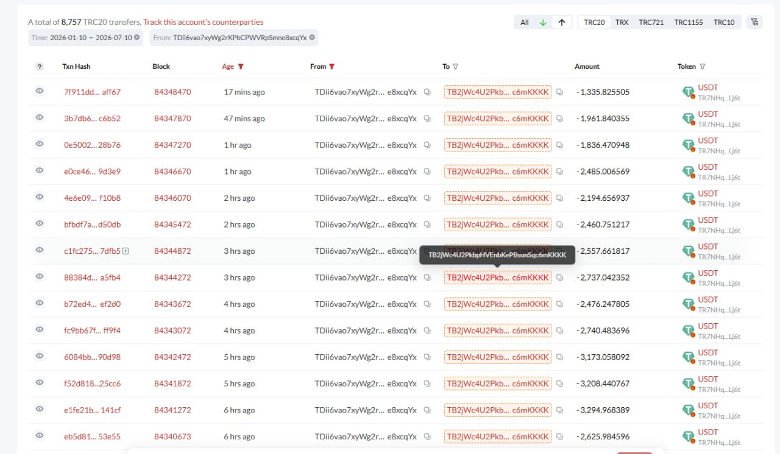Toggle eye icon for fc9bb67f...ff9f4 row
Viewport: 780px width, 454px height.
pos(40,329)
